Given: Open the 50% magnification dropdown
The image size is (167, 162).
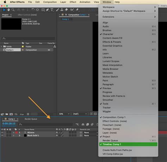Looking at the screenshot, I should tap(64, 114).
